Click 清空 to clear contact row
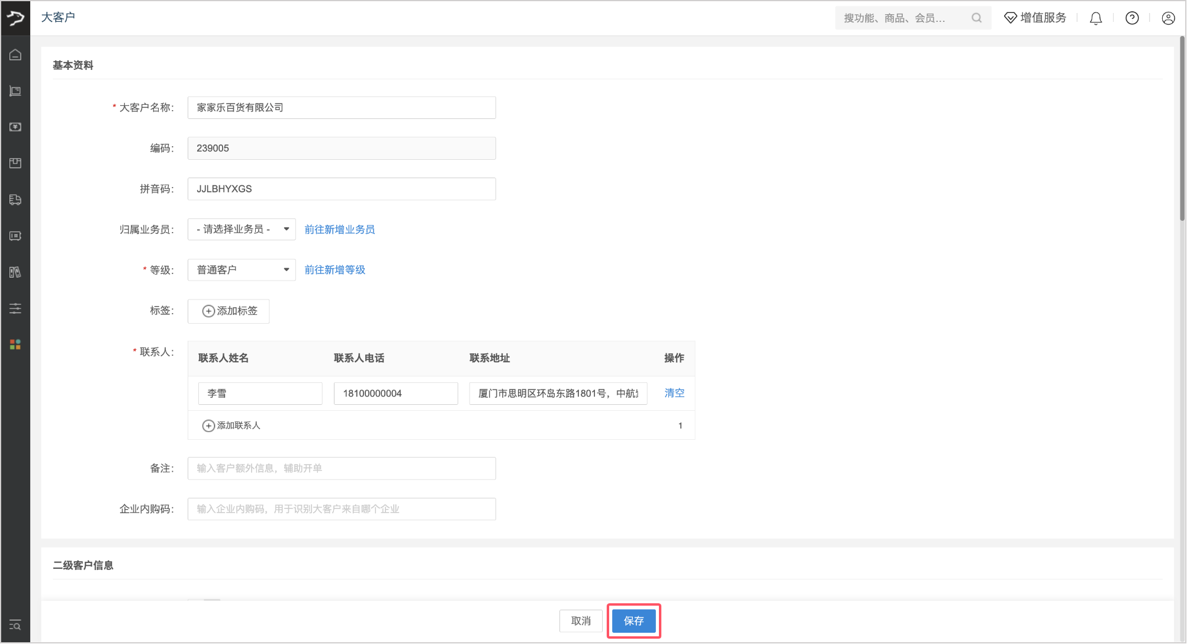 674,393
